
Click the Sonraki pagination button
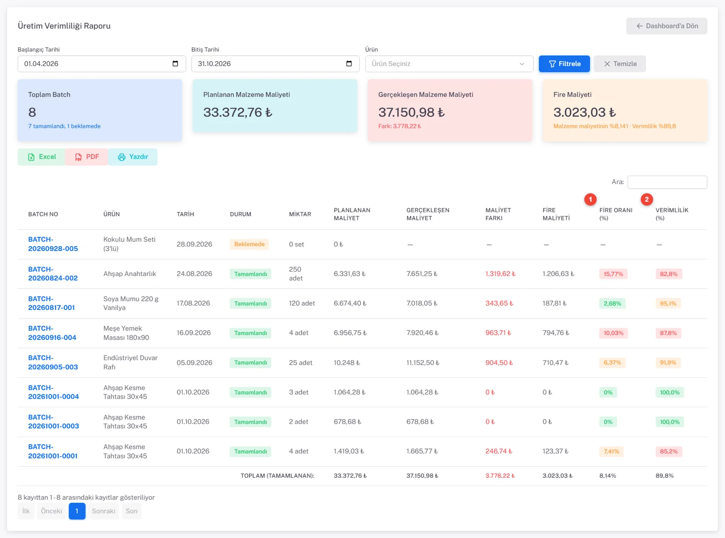(103, 511)
